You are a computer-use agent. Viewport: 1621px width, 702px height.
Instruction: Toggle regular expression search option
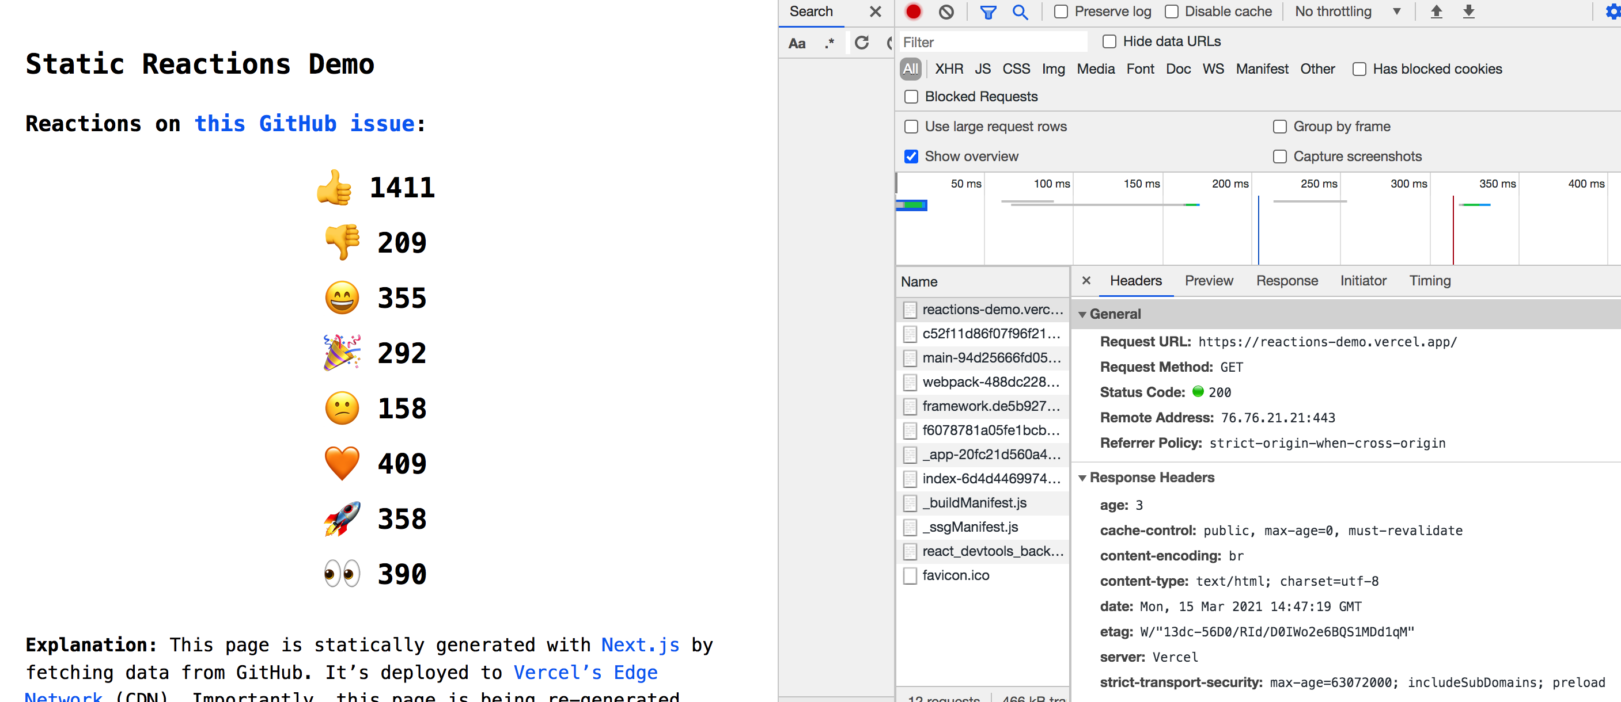[830, 43]
